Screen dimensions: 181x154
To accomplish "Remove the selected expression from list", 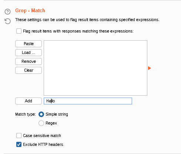I will [x=29, y=61].
